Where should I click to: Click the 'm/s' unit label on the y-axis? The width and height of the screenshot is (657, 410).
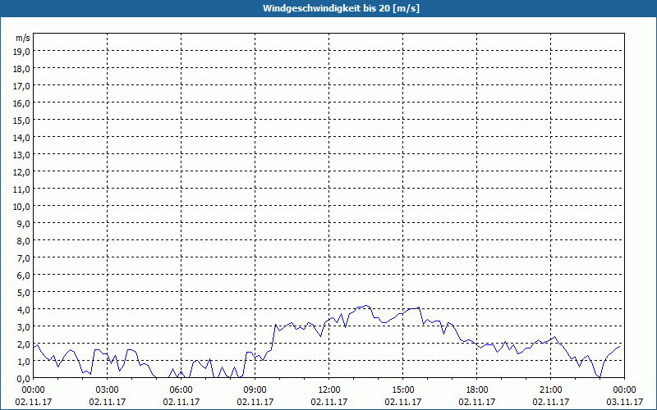point(23,38)
